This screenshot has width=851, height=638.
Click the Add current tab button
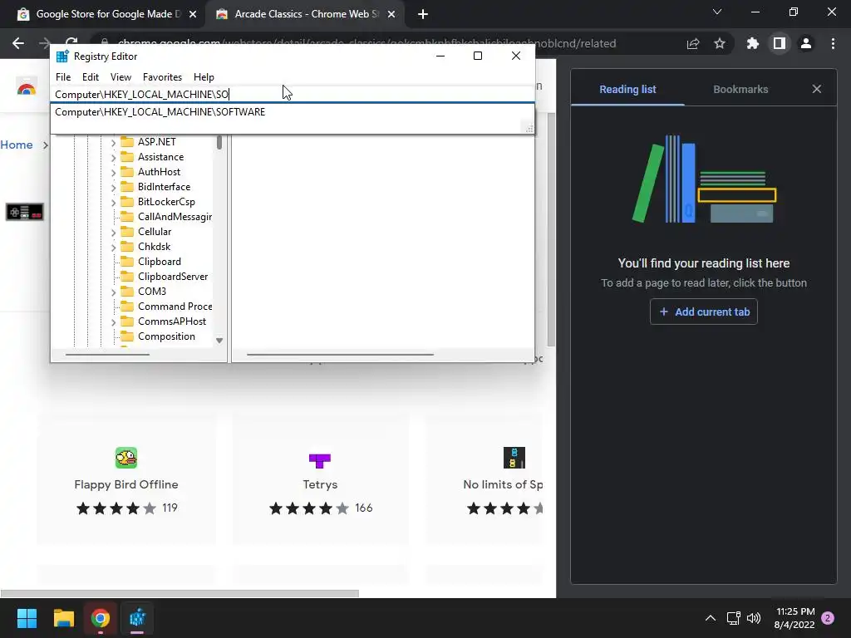[x=703, y=312]
